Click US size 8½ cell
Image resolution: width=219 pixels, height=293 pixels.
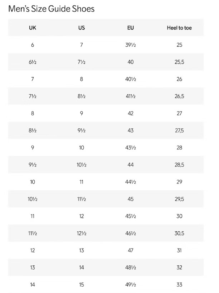82,96
